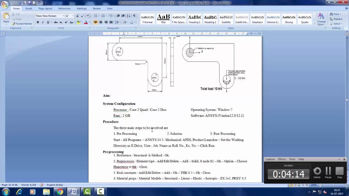Viewport: 349px width, 196px height.
Task: Click the Multilevel List icon
Action: 111,16
